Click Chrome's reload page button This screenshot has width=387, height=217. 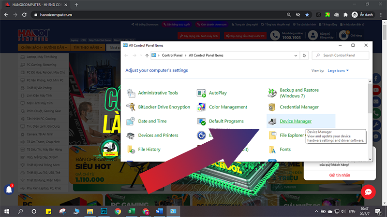click(x=24, y=15)
